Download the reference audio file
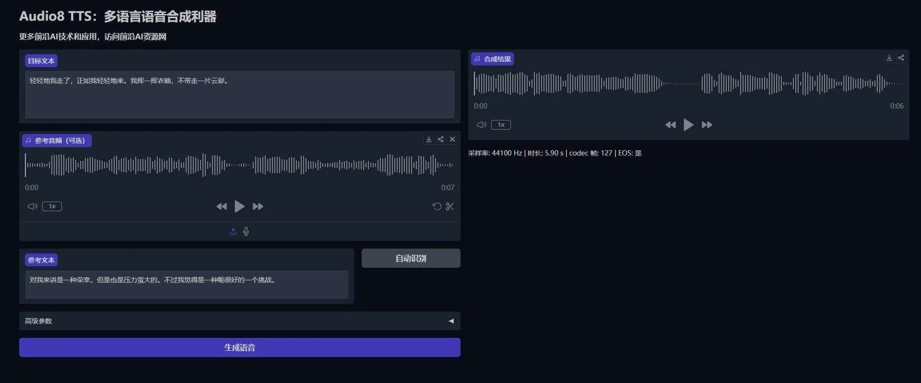The height and width of the screenshot is (383, 921). (429, 139)
